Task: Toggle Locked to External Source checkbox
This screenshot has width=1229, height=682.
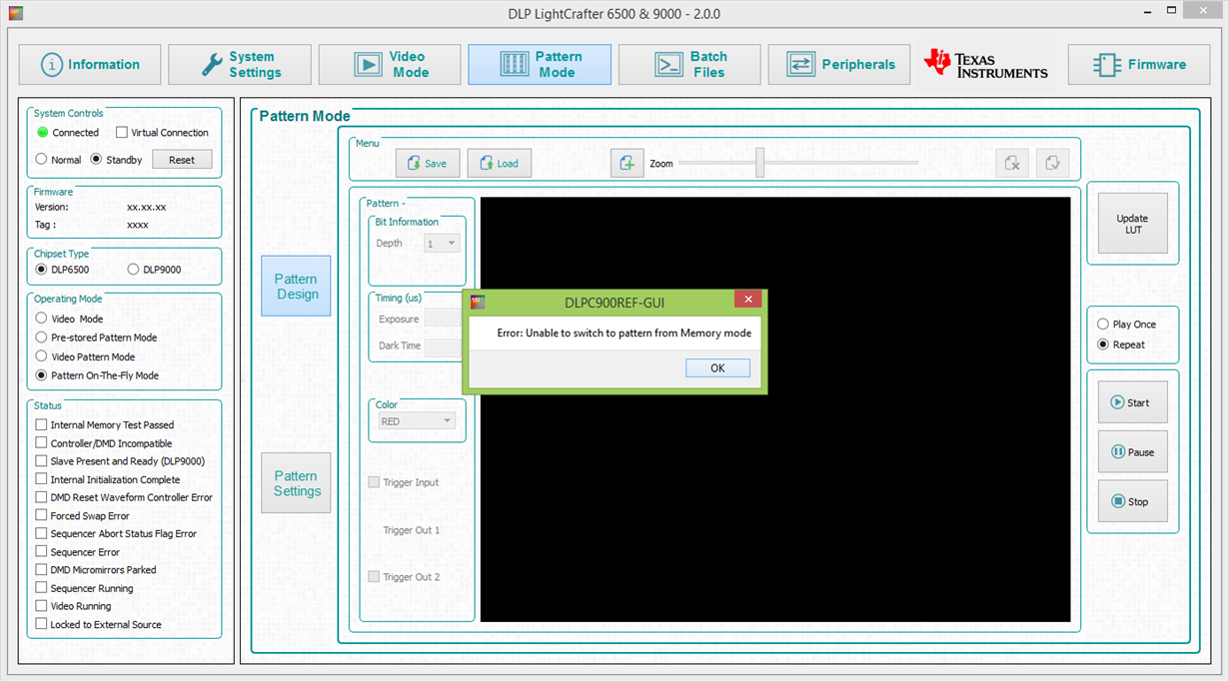Action: (42, 624)
